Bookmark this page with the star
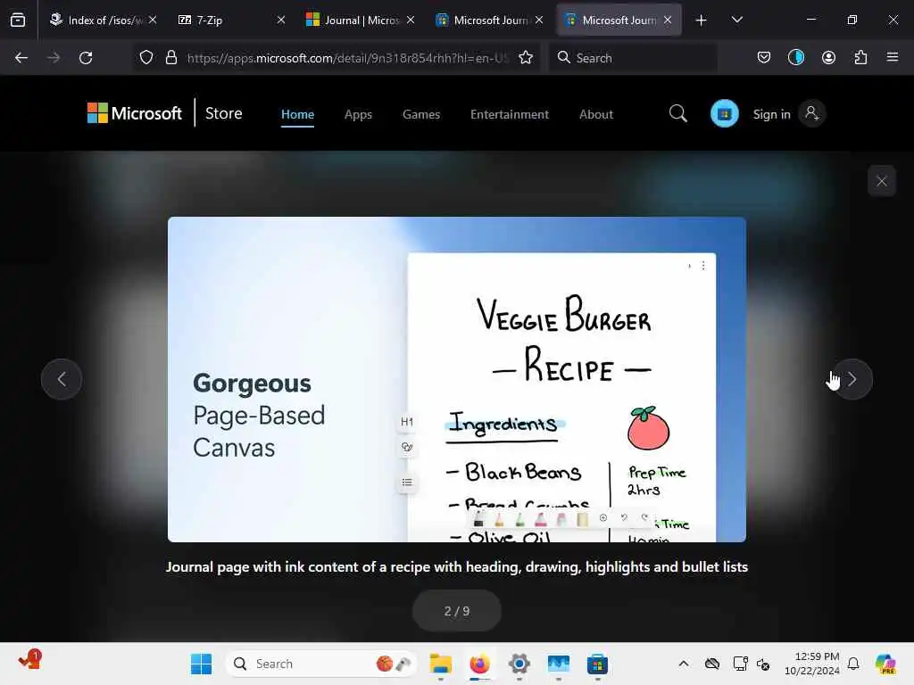Image resolution: width=914 pixels, height=685 pixels. click(526, 57)
